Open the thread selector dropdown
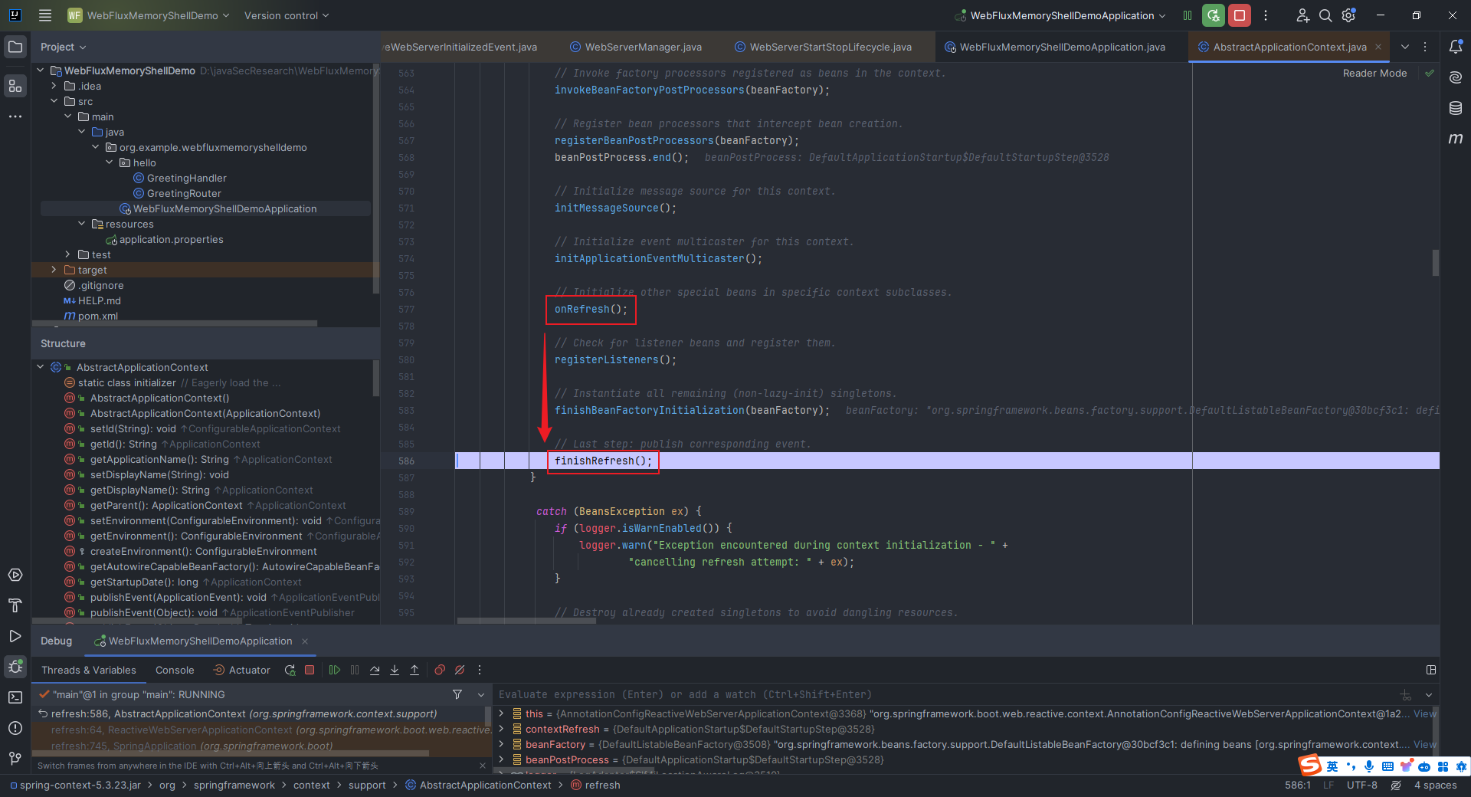1471x797 pixels. tap(481, 694)
